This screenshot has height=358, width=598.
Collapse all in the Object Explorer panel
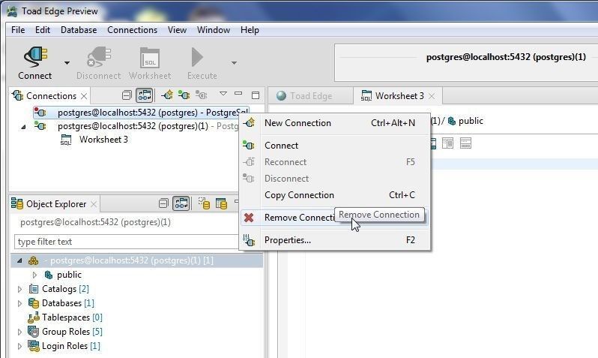pyautogui.click(x=163, y=203)
